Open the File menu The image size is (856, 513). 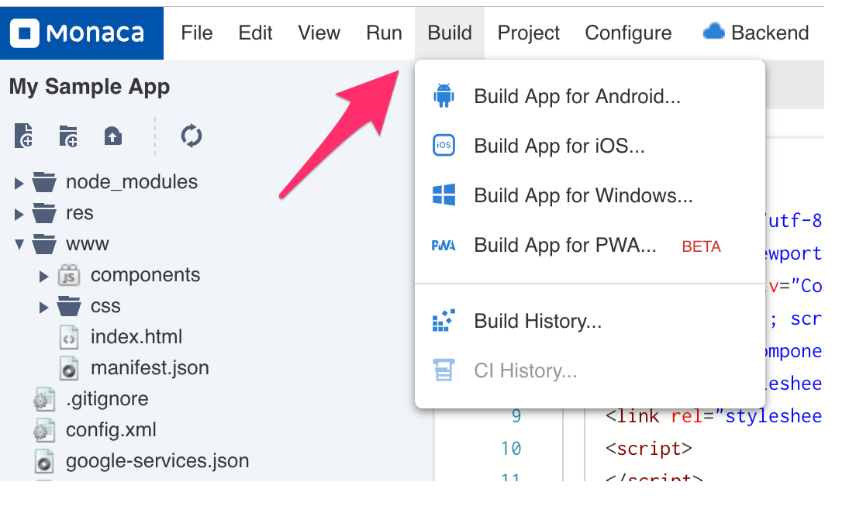point(196,33)
